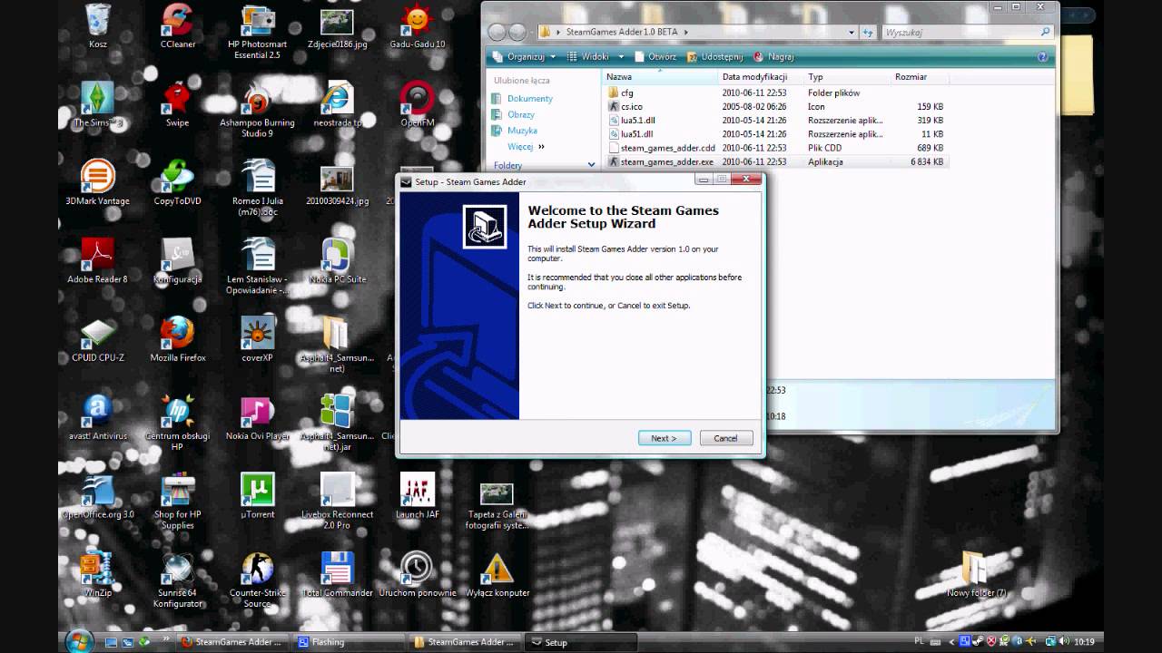This screenshot has height=653, width=1162.
Task: Click Udostępnij in Explorer toolbar
Action: point(714,56)
